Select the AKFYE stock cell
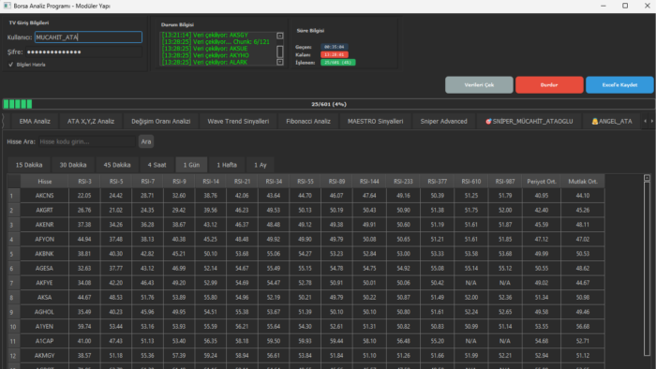The height and width of the screenshot is (369, 656). pyautogui.click(x=44, y=283)
